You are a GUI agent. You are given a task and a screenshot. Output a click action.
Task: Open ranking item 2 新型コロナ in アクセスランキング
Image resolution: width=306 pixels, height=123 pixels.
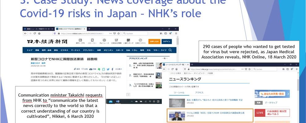(x=144, y=75)
